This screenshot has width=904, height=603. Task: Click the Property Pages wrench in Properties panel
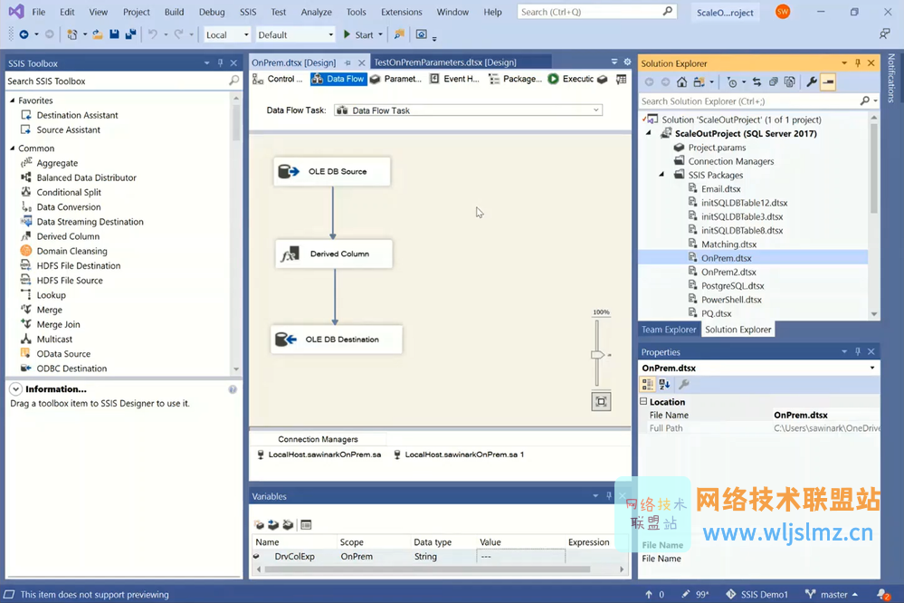tap(684, 384)
